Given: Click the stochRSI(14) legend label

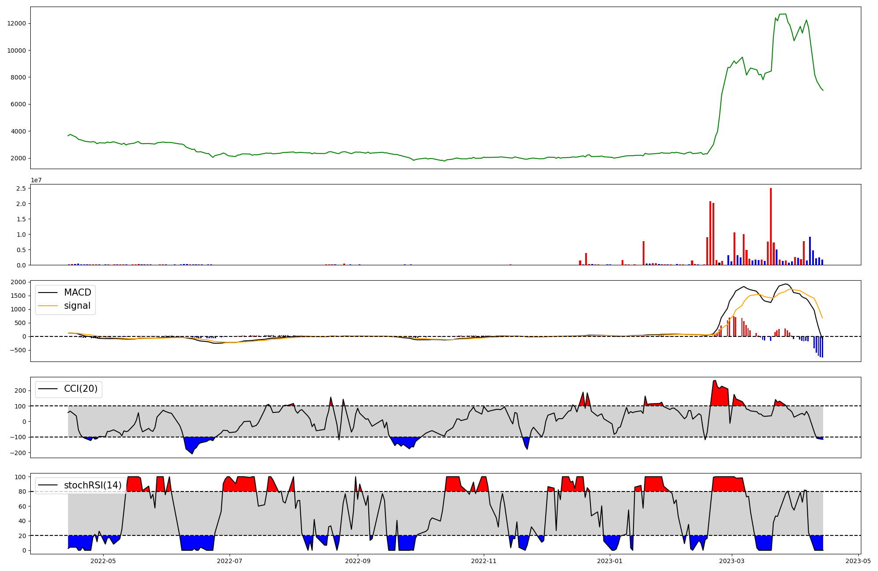Looking at the screenshot, I should [x=93, y=485].
